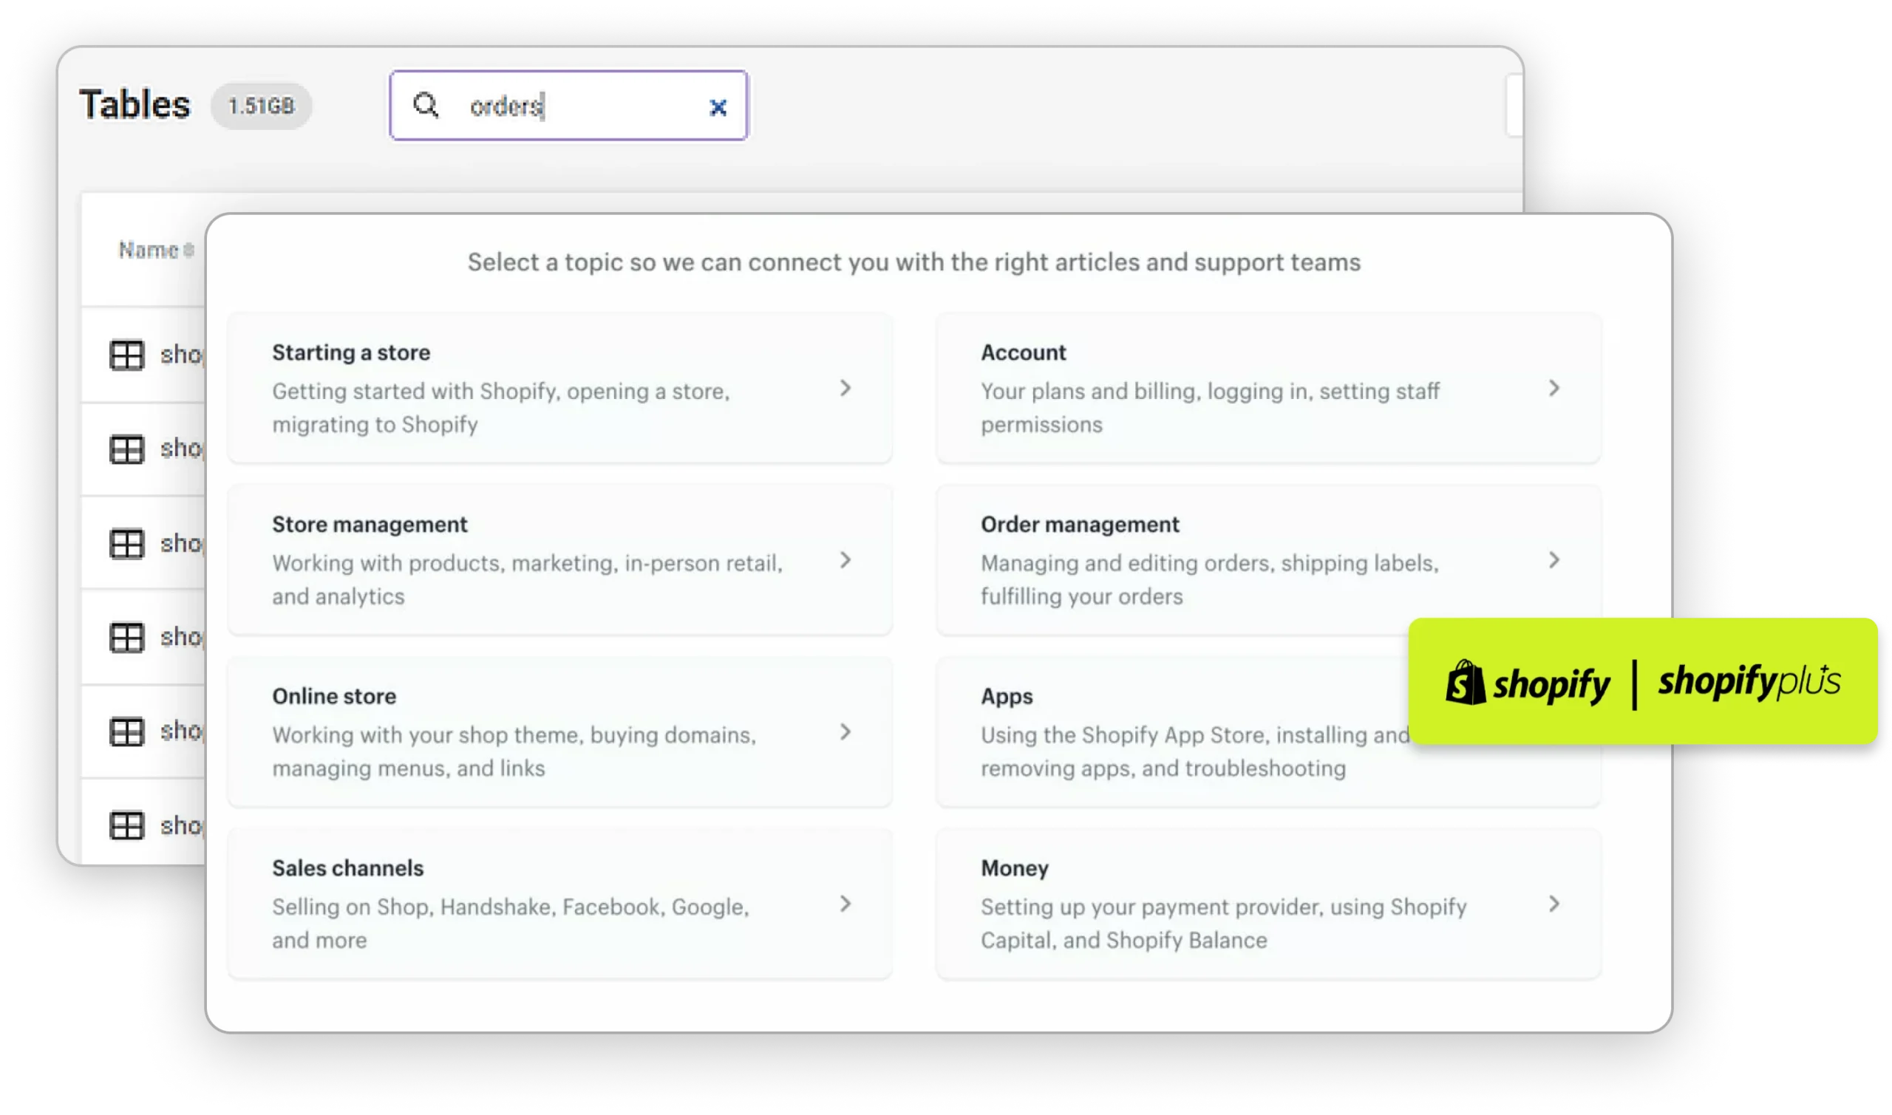The height and width of the screenshot is (1115, 1892).
Task: Click the fifth table grid icon
Action: 126,731
